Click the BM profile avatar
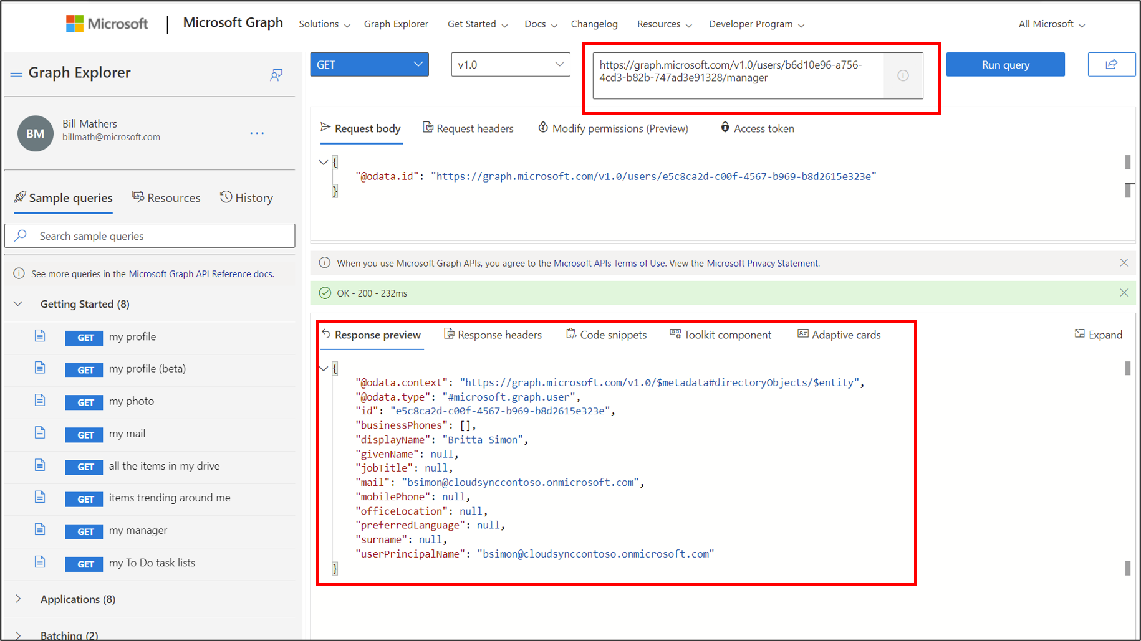This screenshot has width=1141, height=641. click(36, 133)
